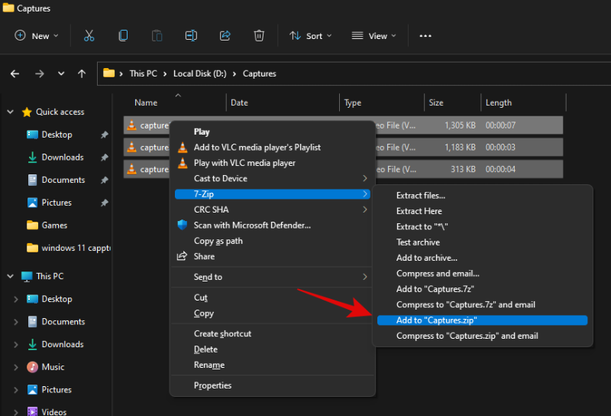Click Local Disk (D:) in address bar
This screenshot has height=416, width=611.
click(199, 73)
